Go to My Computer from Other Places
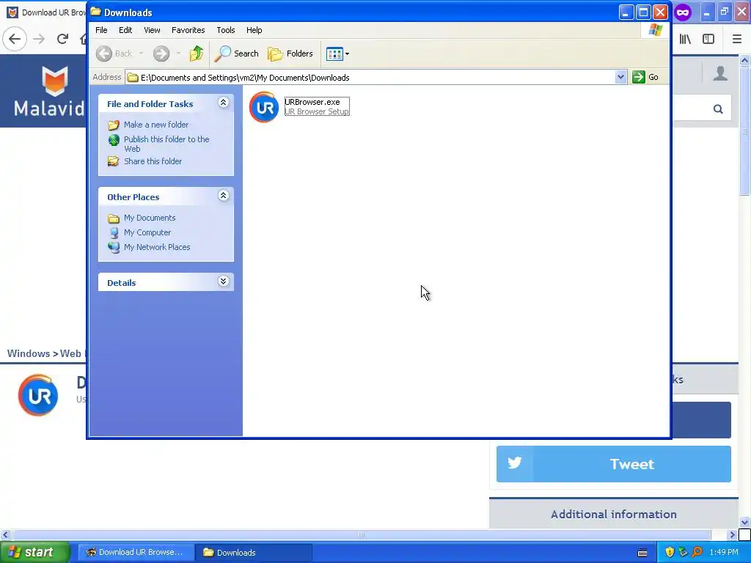This screenshot has height=563, width=751. click(x=147, y=232)
